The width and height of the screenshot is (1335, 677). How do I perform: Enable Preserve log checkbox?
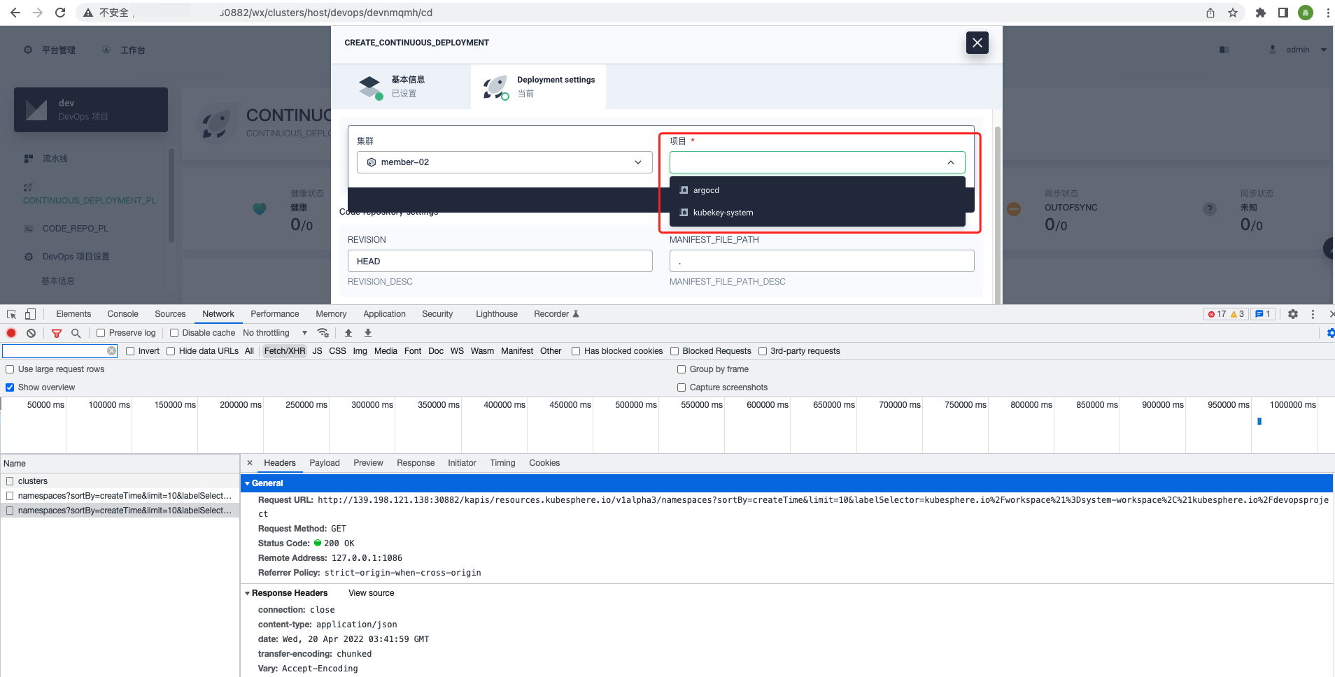coord(101,333)
